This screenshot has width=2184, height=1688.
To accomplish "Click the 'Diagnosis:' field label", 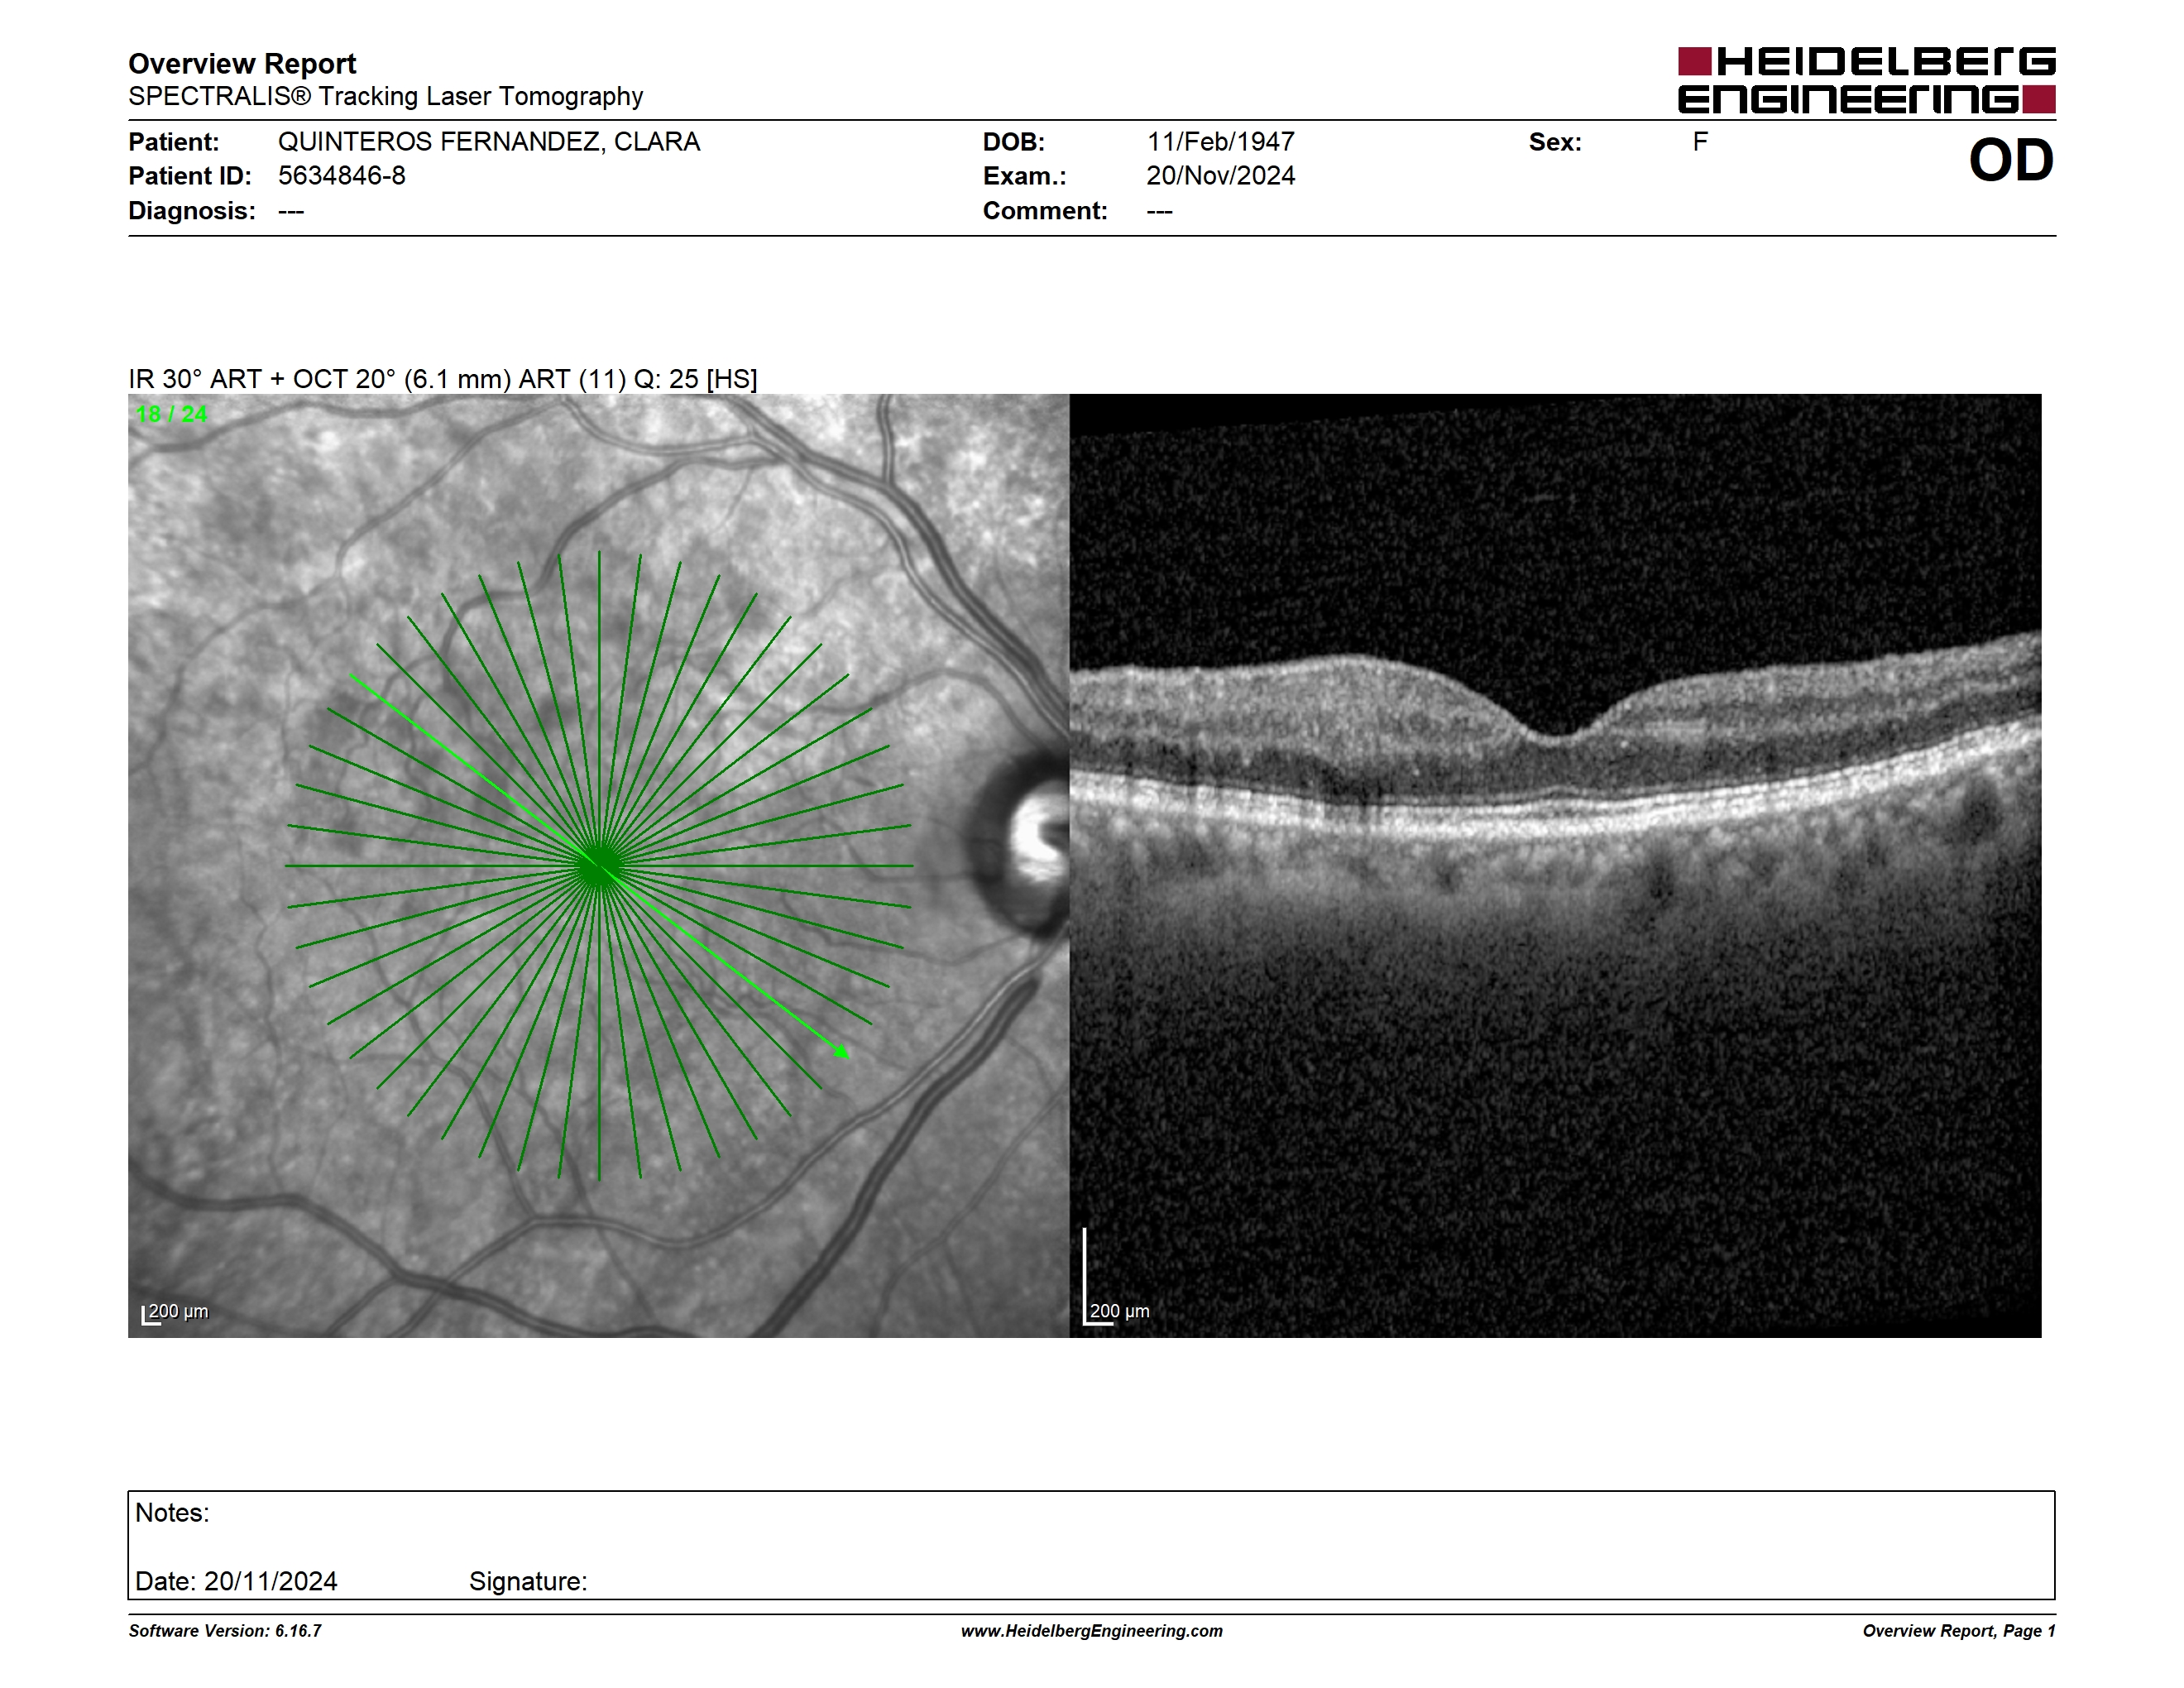I will click(192, 211).
